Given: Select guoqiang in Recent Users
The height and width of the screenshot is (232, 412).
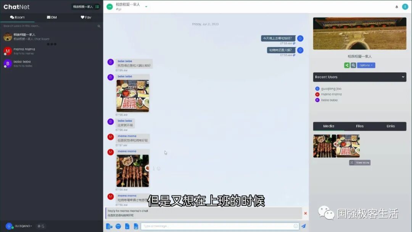Looking at the screenshot, I should pos(328,89).
